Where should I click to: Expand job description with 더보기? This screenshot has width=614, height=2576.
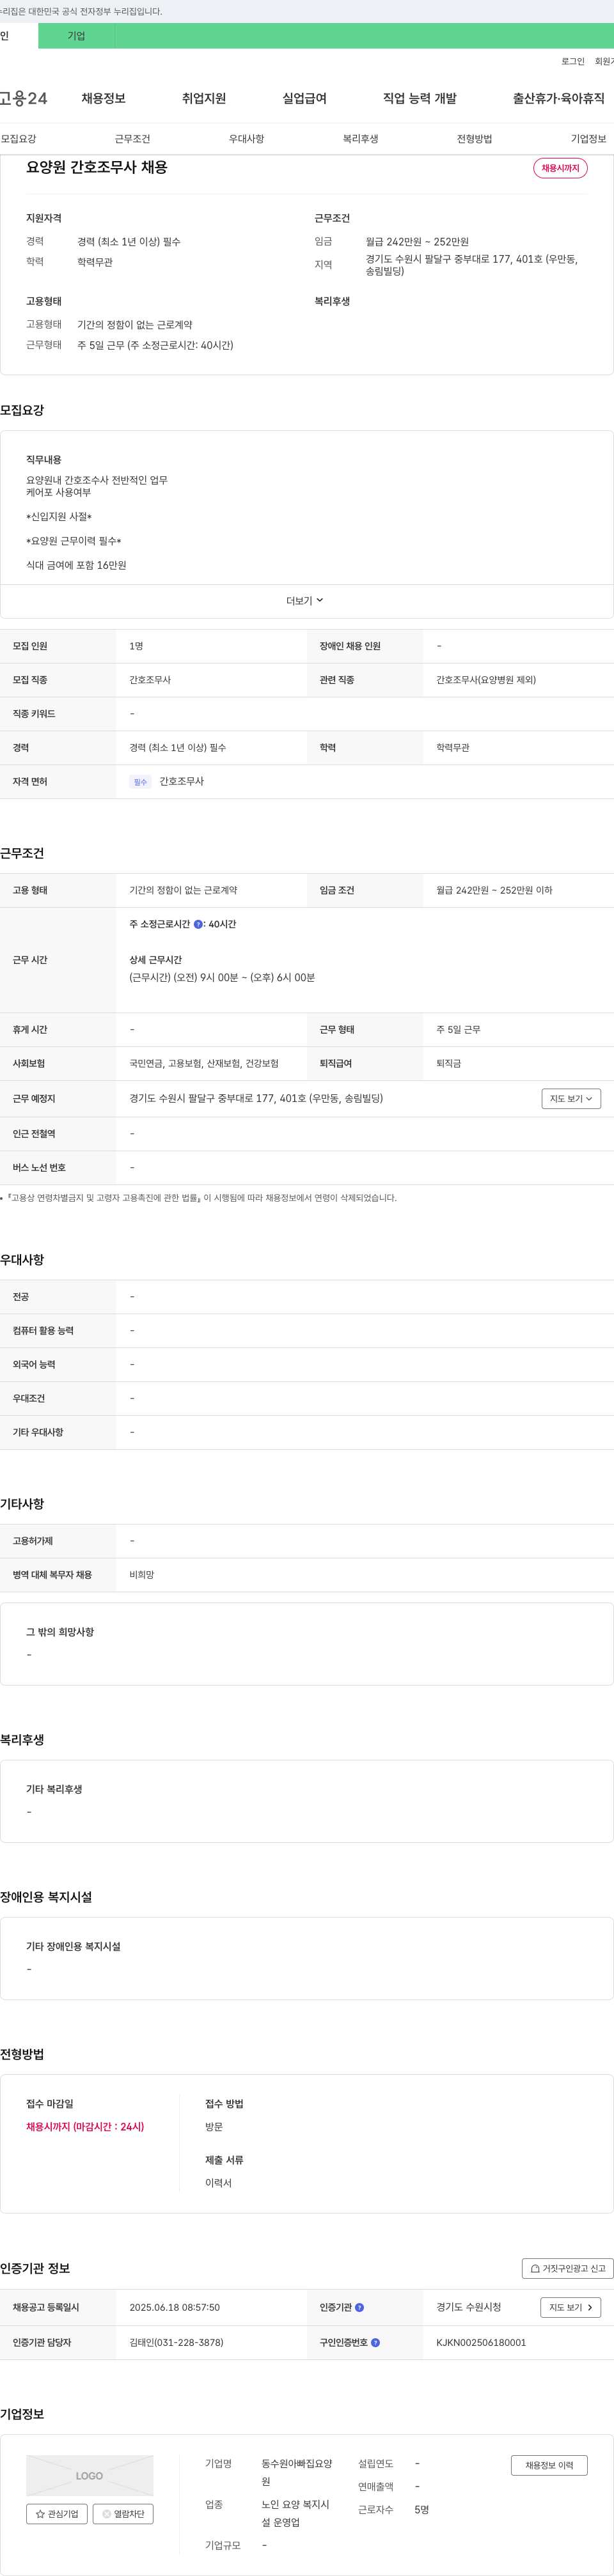click(305, 601)
